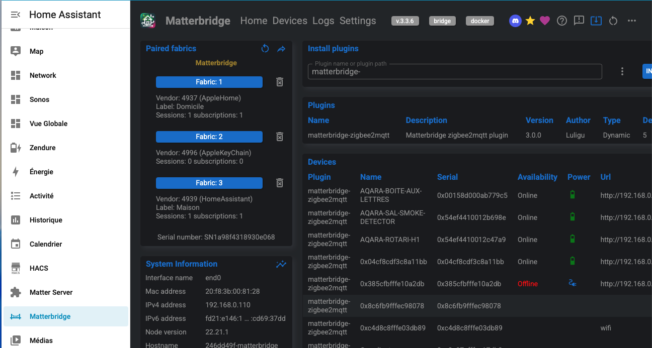
Task: Open plugin options vertical dots menu
Action: click(622, 71)
